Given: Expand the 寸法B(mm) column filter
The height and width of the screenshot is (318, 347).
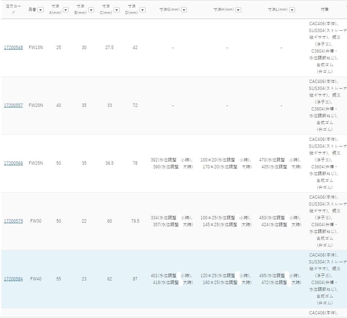Looking at the screenshot, I should (x=91, y=10).
